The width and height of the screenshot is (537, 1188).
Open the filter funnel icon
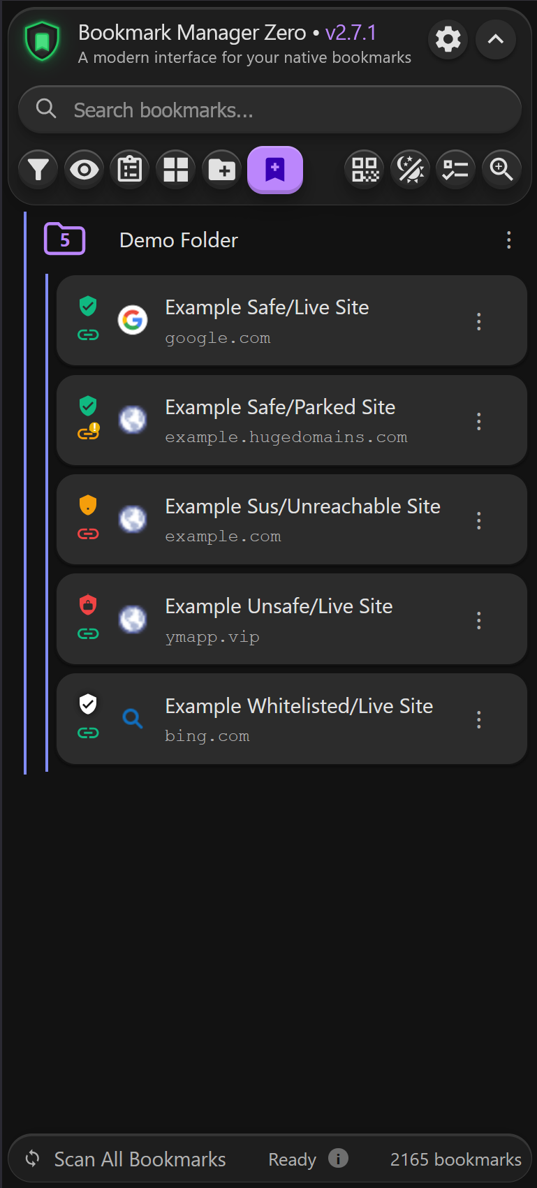click(38, 169)
